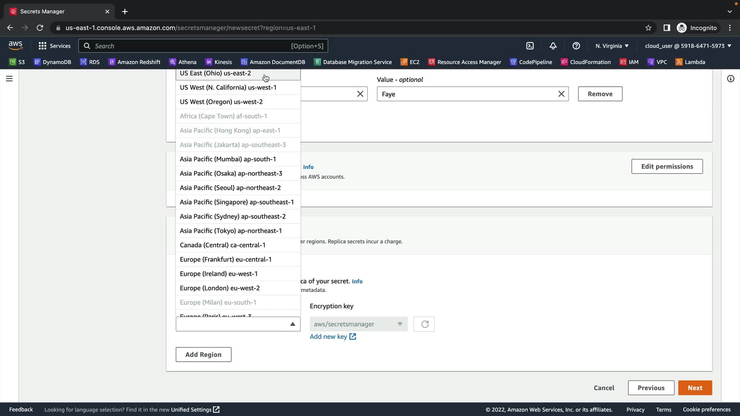Viewport: 740px width, 416px height.
Task: Expand the N. Virginia region selector
Action: click(x=612, y=46)
